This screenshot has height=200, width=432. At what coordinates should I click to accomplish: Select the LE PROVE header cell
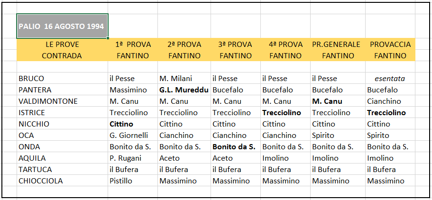(x=62, y=44)
